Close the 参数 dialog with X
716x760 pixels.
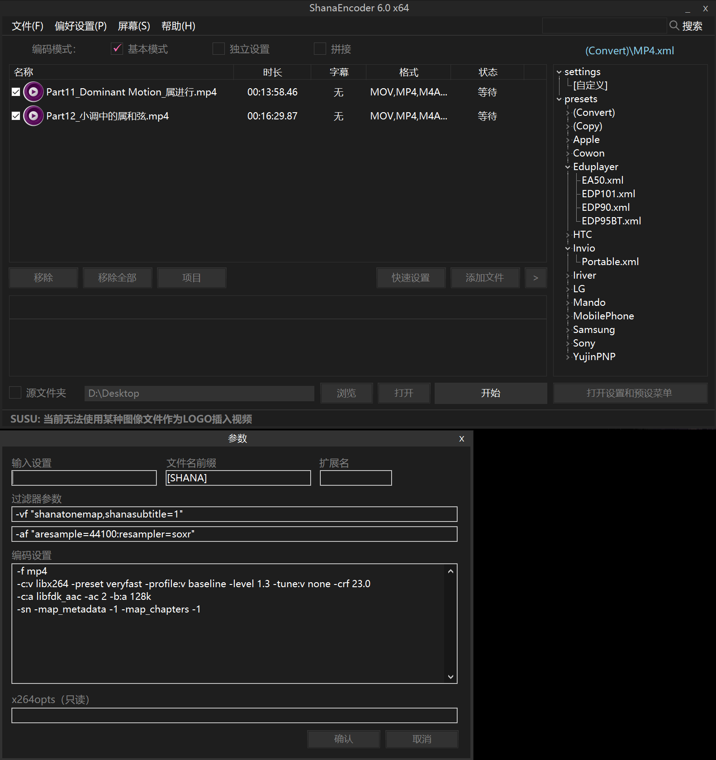click(x=461, y=439)
